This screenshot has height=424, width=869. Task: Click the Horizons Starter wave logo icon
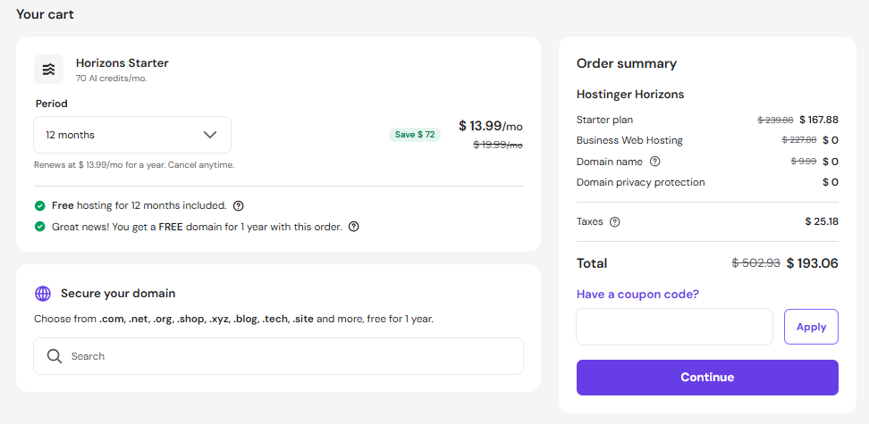[49, 70]
